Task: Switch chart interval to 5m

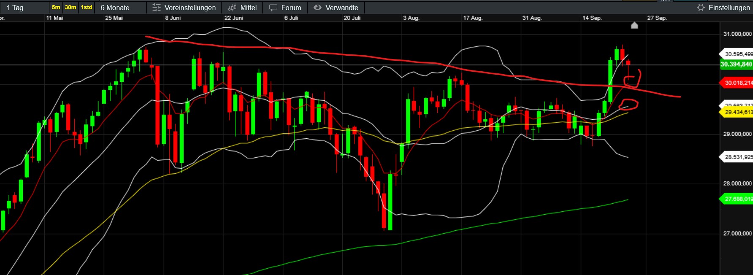Action: point(56,7)
